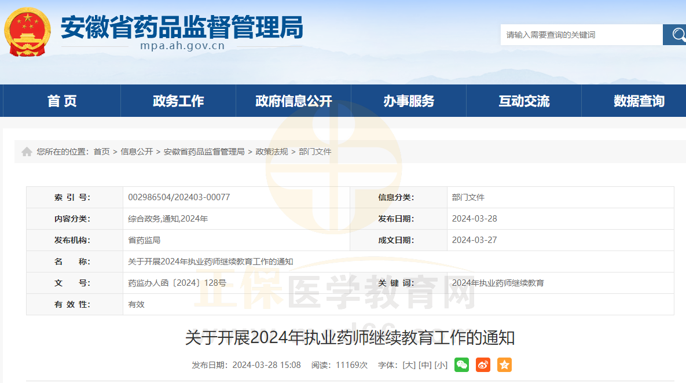The image size is (686, 383).
Task: Click the search magnifier icon
Action: [x=676, y=35]
